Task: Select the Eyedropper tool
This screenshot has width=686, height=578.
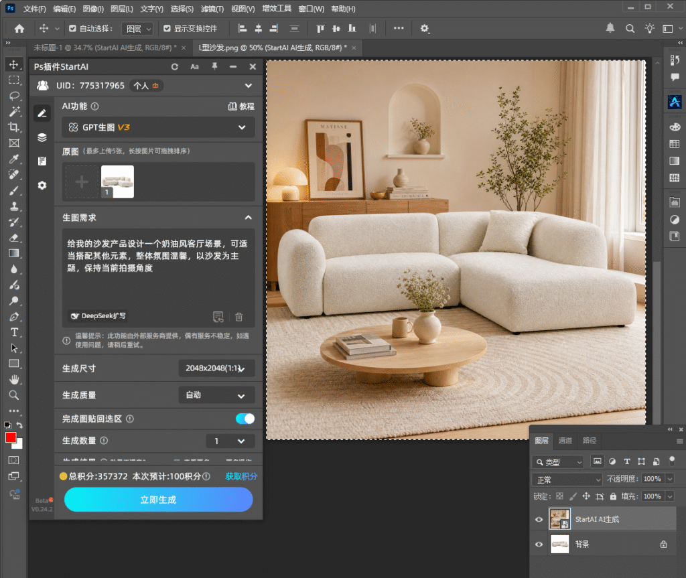Action: (14, 159)
